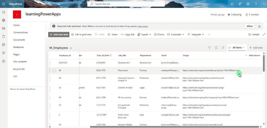Screen dimensions: 267x128
Task: Open the All Items view dropdown
Action: point(237,48)
